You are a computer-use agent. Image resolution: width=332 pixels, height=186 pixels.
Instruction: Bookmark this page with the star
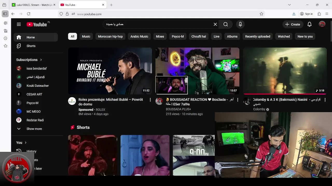[261, 14]
